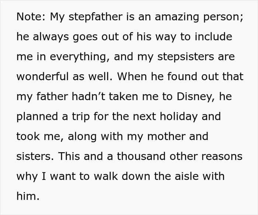The width and height of the screenshot is (258, 215).
Task: Click the word "wonderful" in fourth line
Action: coord(43,76)
